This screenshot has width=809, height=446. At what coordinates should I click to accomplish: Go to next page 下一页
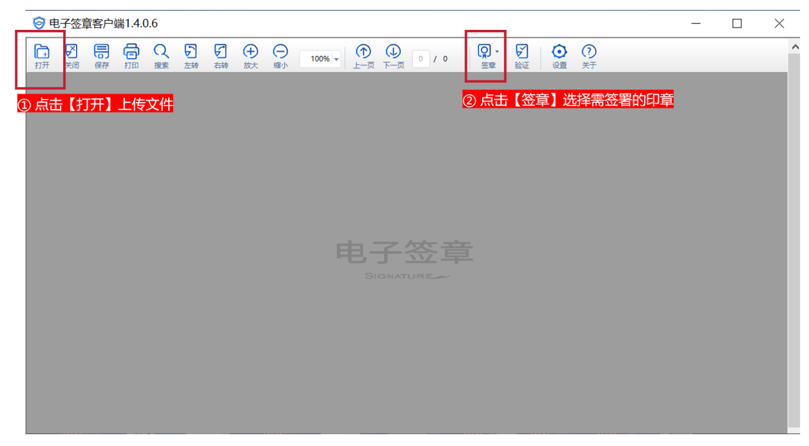[393, 56]
